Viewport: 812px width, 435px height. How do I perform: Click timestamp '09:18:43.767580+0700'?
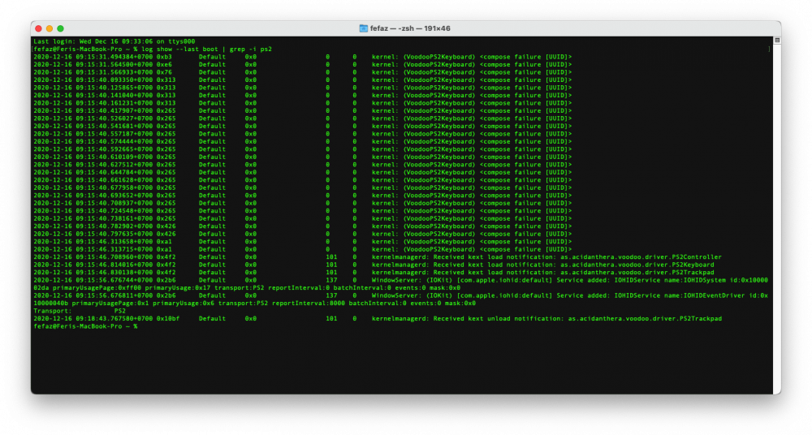pyautogui.click(x=114, y=318)
